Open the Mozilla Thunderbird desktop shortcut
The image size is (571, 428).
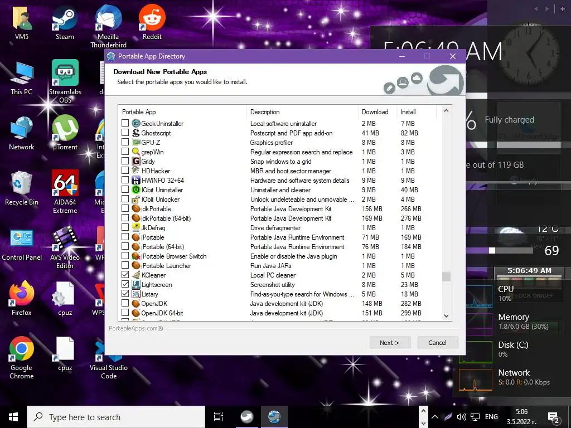(108, 27)
